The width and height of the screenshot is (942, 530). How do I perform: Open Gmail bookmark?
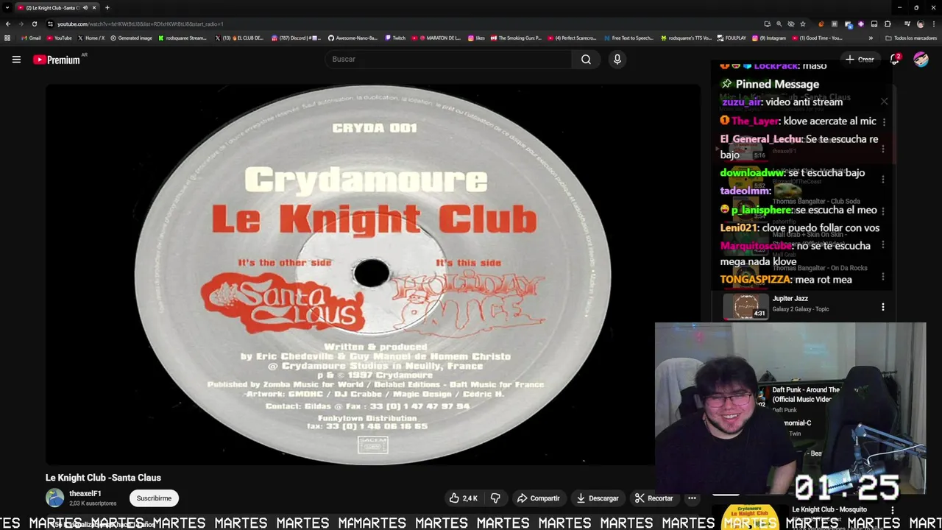[31, 38]
